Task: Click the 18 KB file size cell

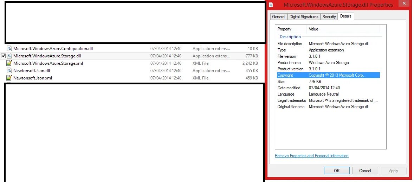Action: click(x=253, y=49)
